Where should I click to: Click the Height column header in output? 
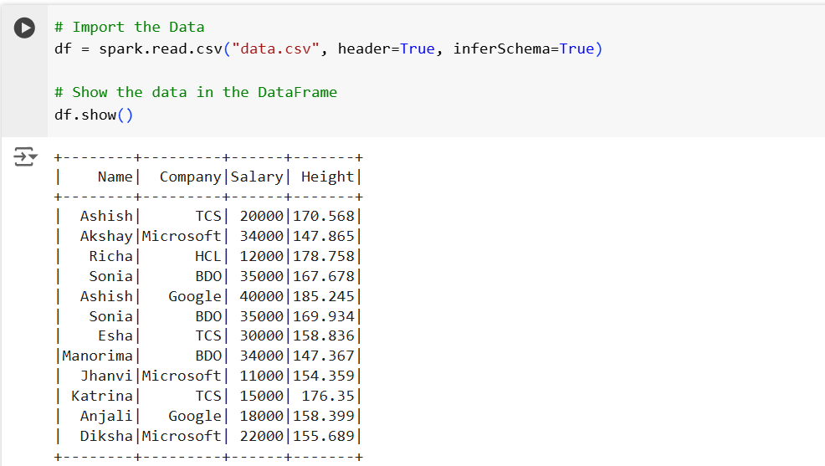(x=327, y=177)
